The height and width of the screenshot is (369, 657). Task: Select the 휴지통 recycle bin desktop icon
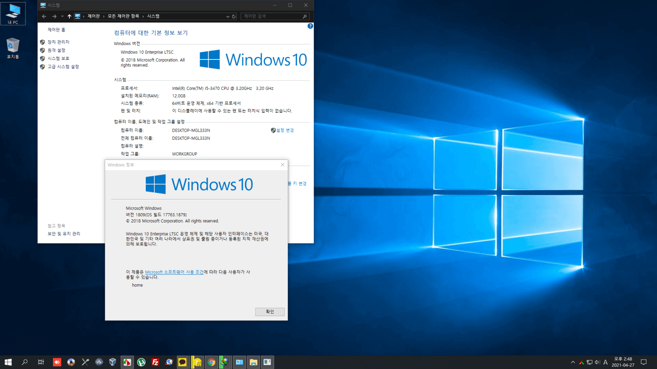click(13, 48)
